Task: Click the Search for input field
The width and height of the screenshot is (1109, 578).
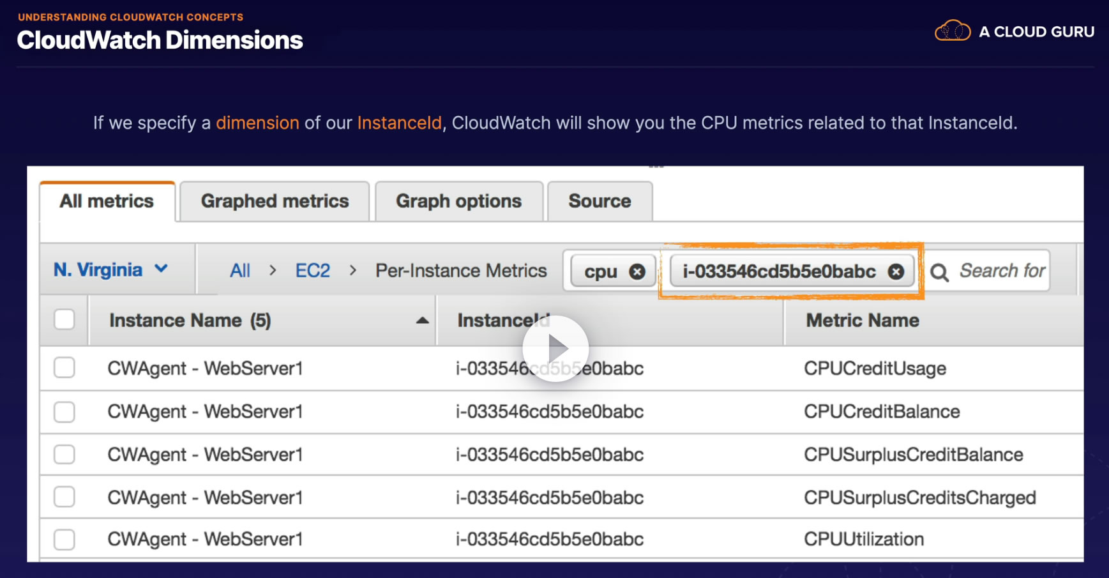Action: [x=1002, y=271]
